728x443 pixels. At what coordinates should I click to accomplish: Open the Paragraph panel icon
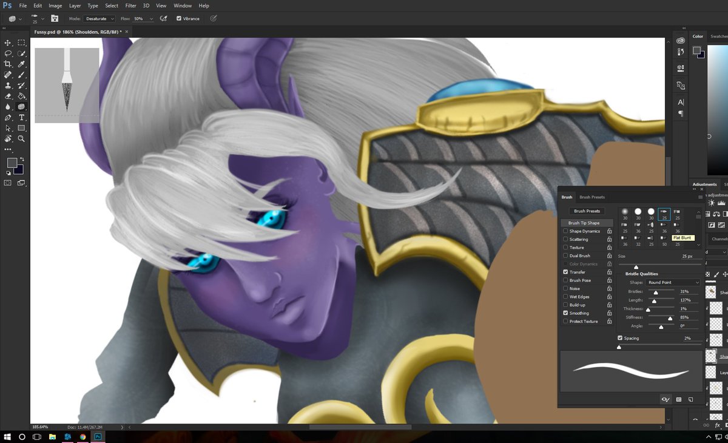[681, 113]
